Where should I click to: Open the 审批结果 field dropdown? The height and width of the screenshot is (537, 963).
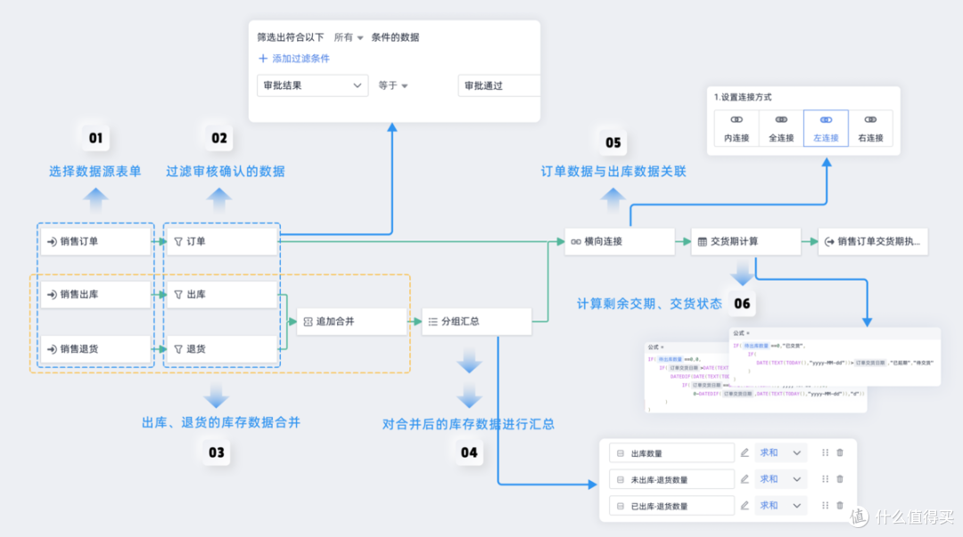(313, 85)
